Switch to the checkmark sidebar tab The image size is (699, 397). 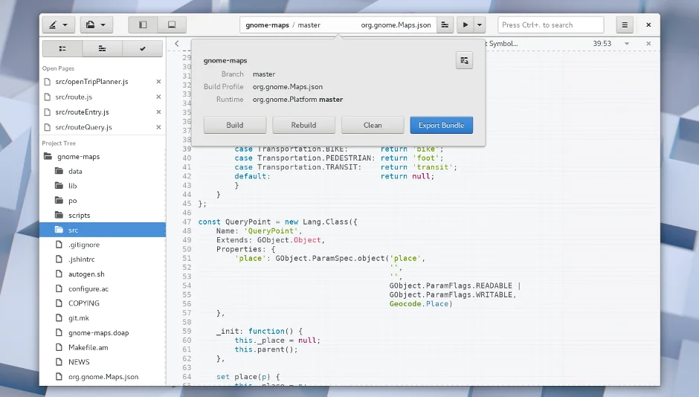coord(142,49)
